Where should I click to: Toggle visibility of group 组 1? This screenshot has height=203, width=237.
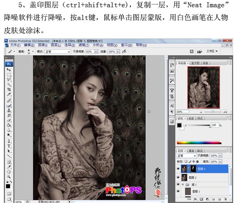click(x=178, y=184)
